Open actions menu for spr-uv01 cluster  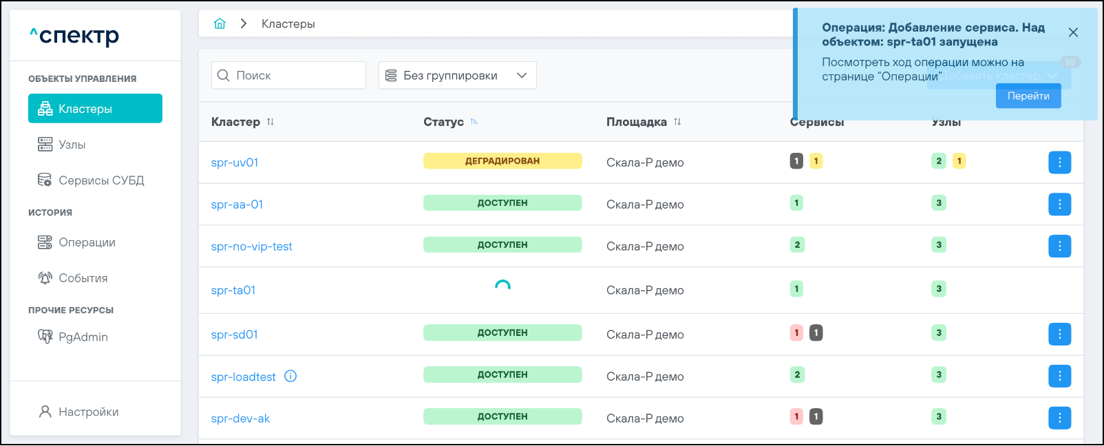(1059, 162)
